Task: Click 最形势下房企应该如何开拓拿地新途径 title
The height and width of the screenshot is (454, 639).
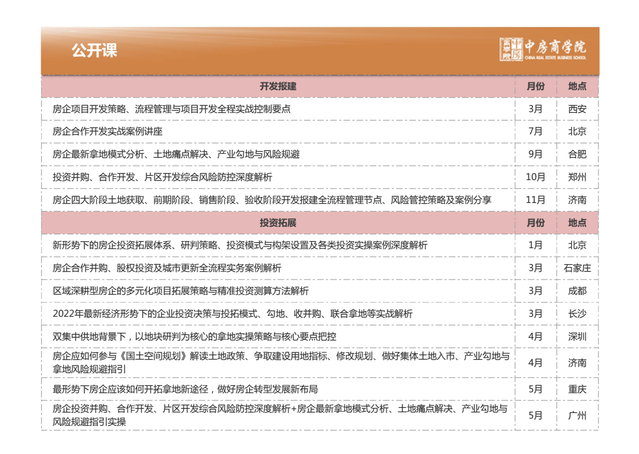Action: (185, 389)
